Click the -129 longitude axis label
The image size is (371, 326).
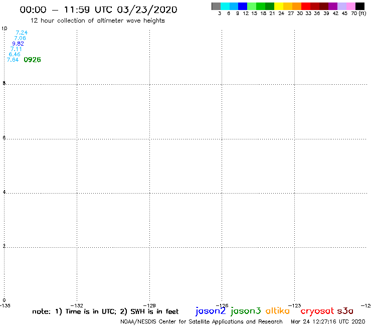[149, 305]
